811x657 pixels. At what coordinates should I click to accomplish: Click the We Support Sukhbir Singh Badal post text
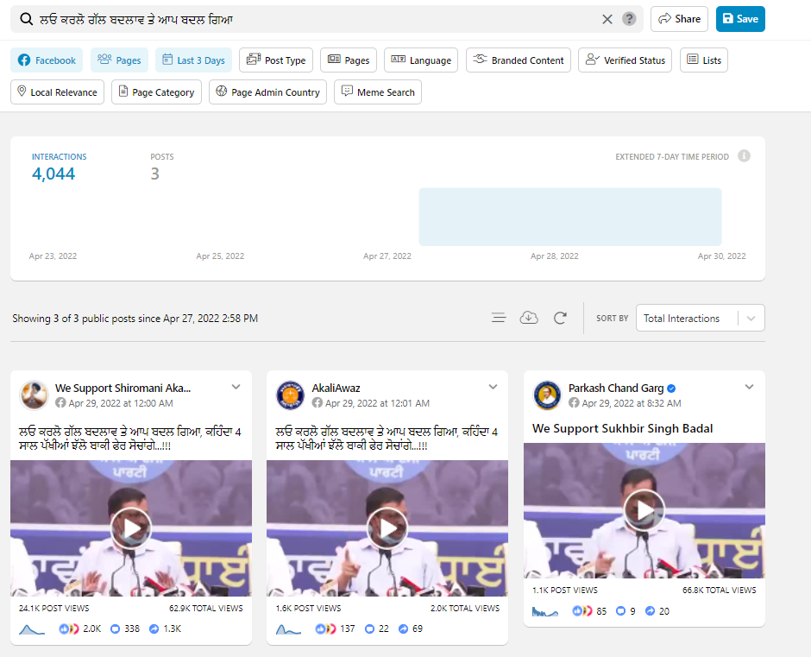click(622, 429)
